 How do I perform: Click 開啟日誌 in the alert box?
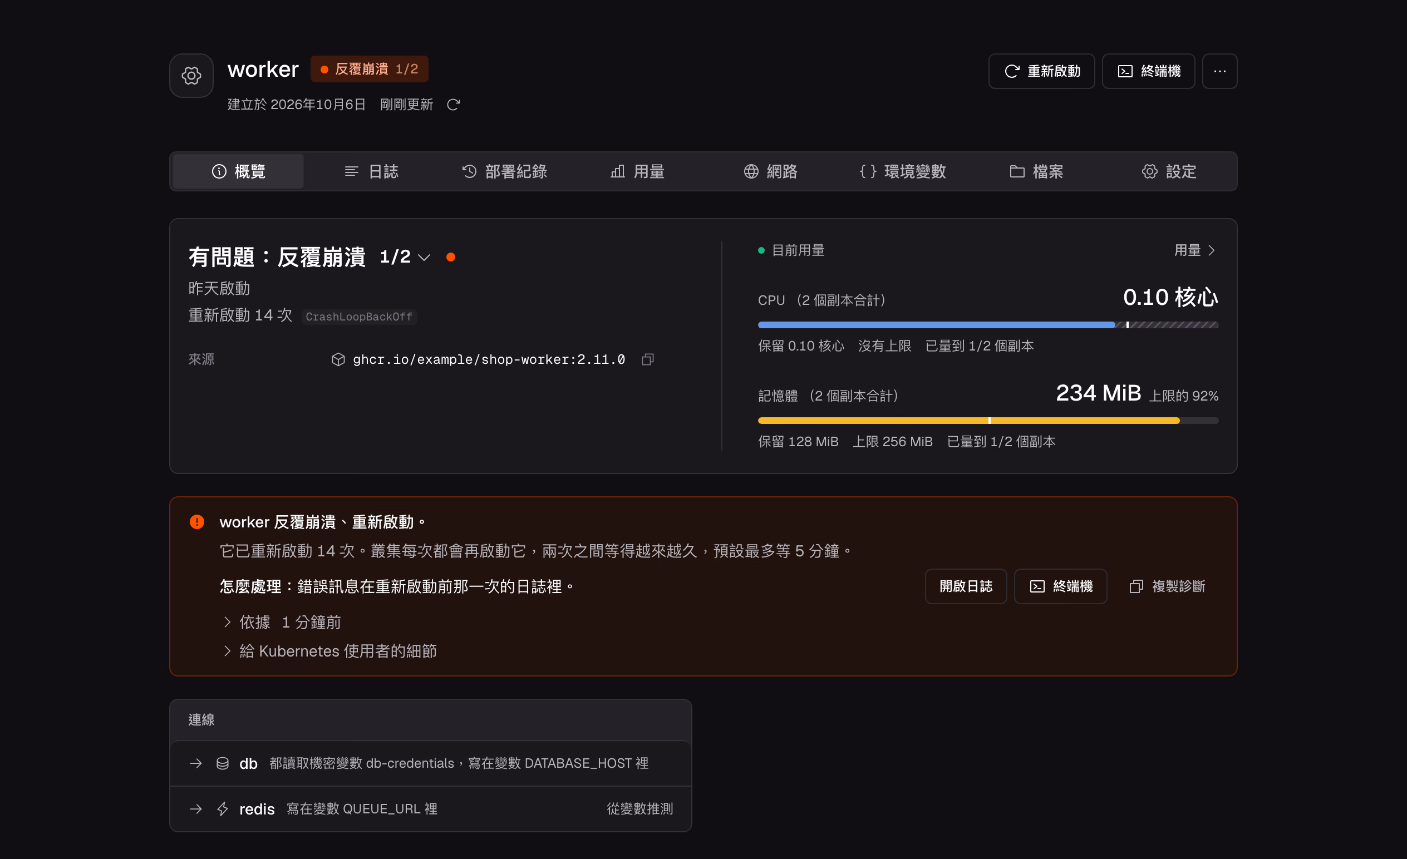pyautogui.click(x=966, y=586)
